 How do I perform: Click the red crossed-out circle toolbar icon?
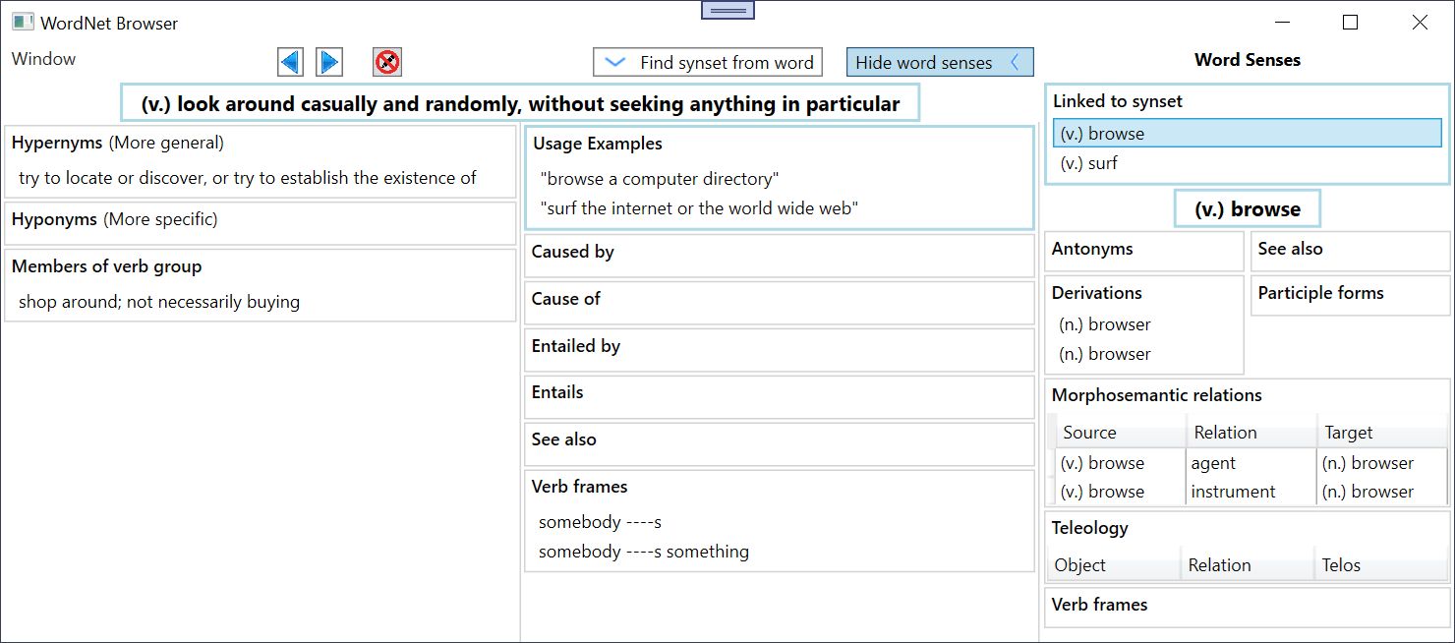(x=387, y=62)
